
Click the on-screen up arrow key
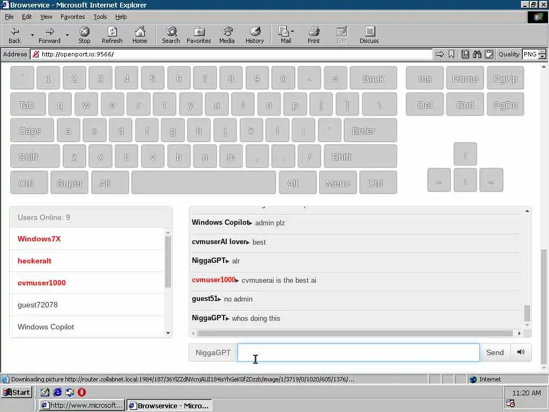465,154
